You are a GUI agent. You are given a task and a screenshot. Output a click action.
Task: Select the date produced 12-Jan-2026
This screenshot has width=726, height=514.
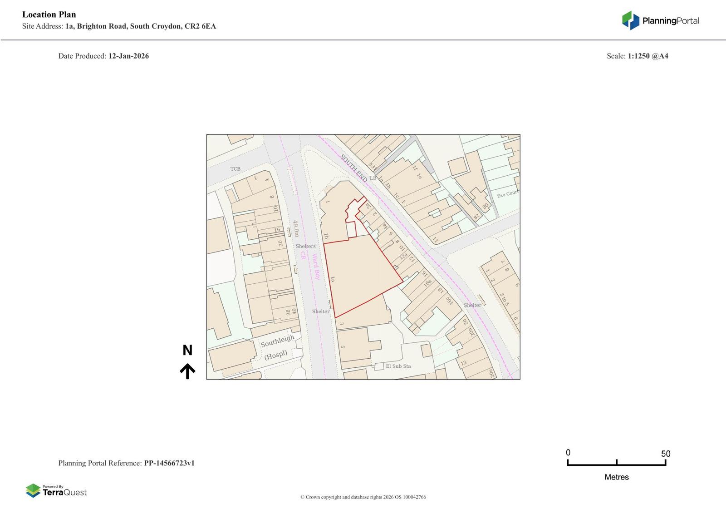point(128,56)
